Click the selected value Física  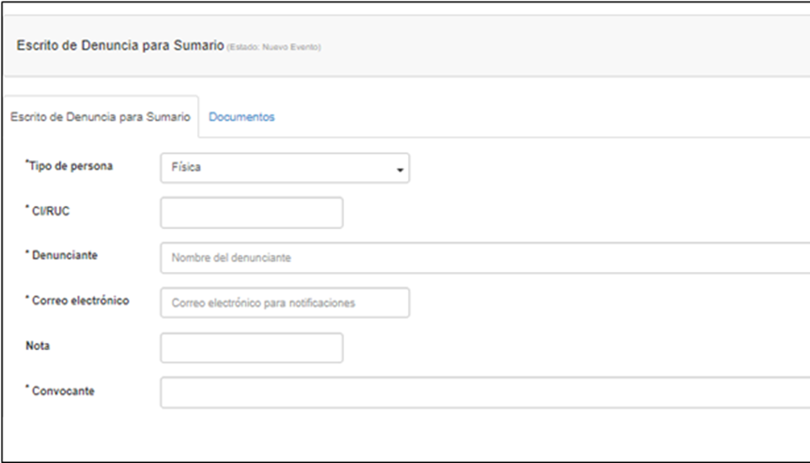[186, 168]
